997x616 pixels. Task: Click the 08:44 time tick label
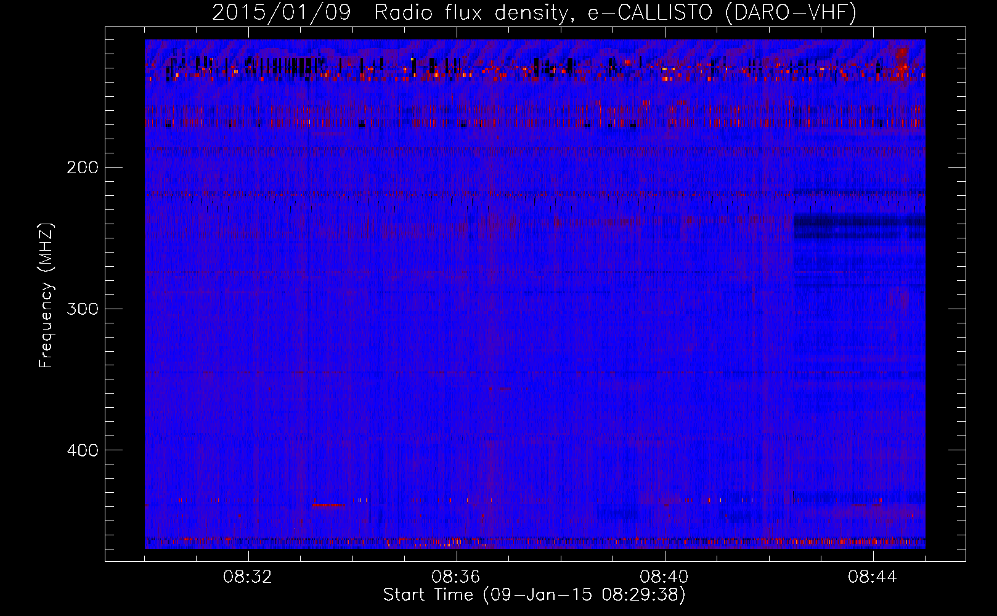point(873,577)
